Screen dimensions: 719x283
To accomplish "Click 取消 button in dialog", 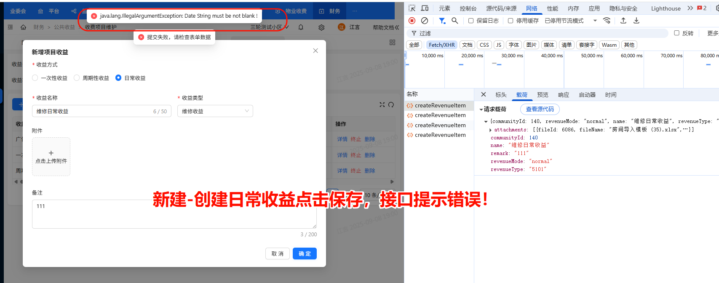I will [277, 254].
